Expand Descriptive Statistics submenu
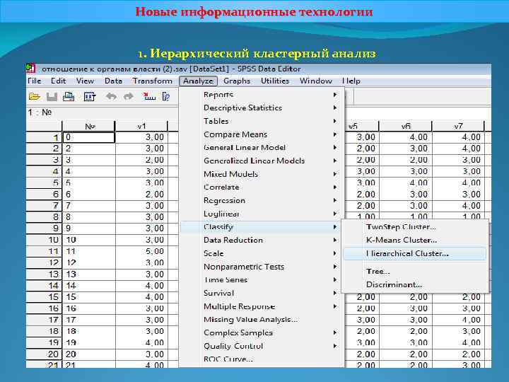 coord(262,108)
